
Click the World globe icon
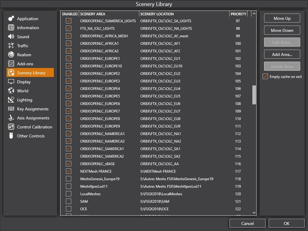coord(11,91)
